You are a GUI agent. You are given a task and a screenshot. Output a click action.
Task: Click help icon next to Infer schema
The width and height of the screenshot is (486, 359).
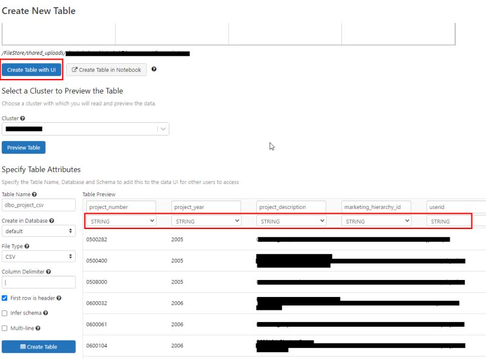click(46, 313)
